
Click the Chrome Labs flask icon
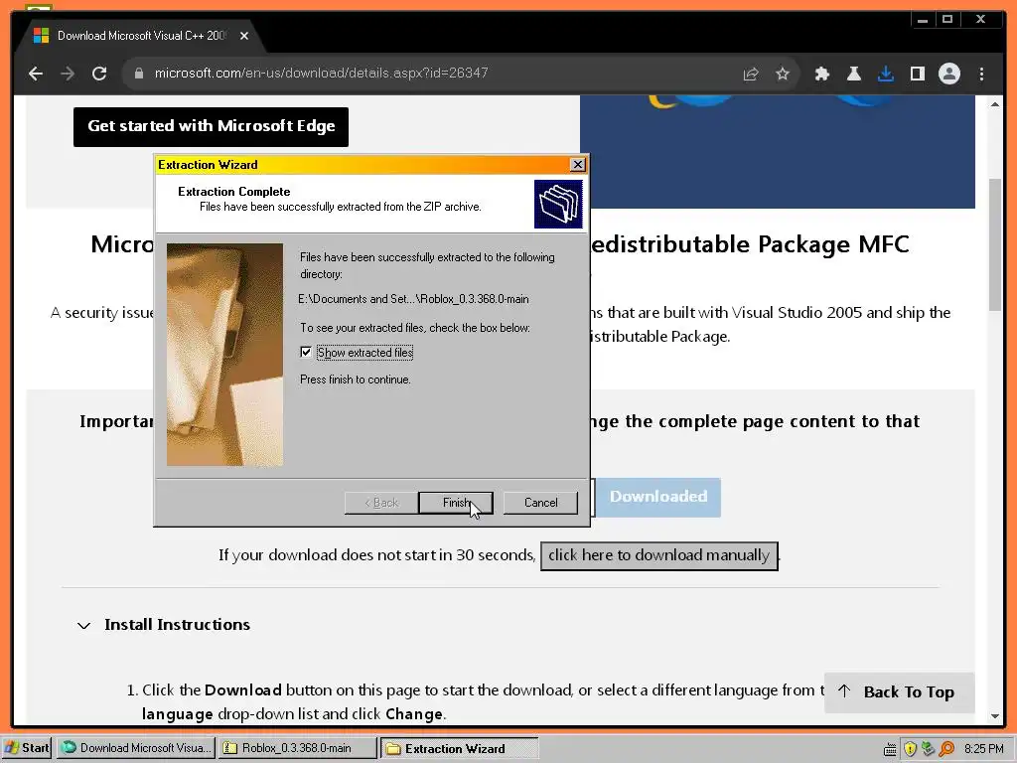pos(853,74)
